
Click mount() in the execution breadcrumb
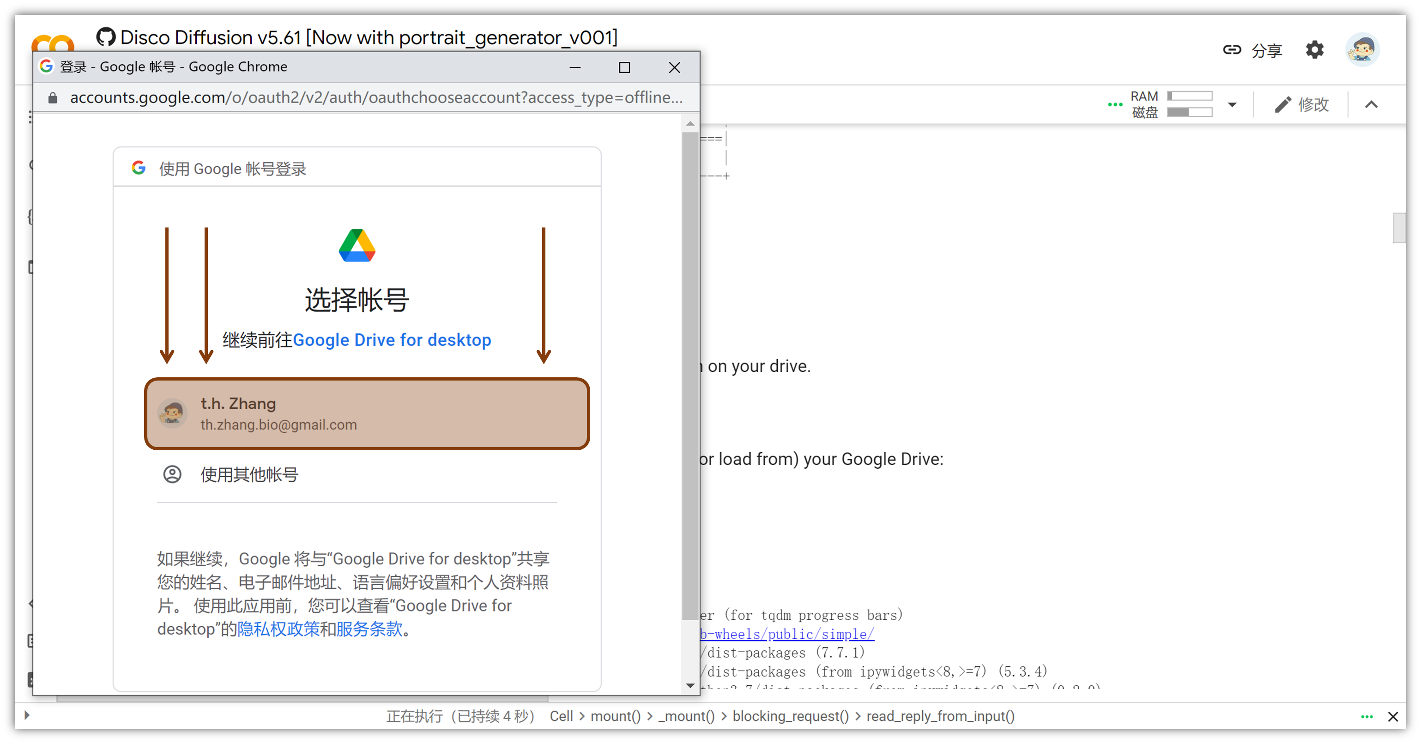(616, 716)
